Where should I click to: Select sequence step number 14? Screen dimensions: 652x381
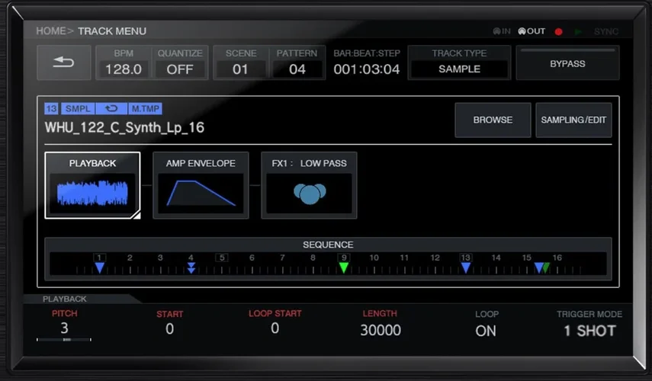(x=496, y=258)
